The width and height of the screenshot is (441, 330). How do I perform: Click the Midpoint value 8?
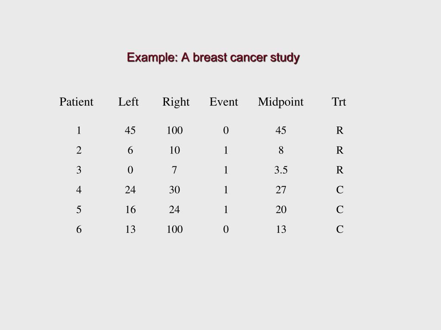pyautogui.click(x=281, y=150)
